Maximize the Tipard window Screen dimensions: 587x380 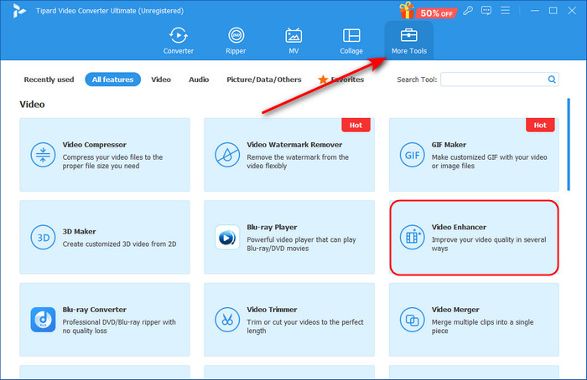(553, 10)
